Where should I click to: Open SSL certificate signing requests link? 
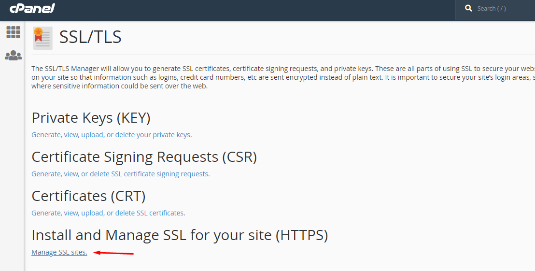point(120,174)
